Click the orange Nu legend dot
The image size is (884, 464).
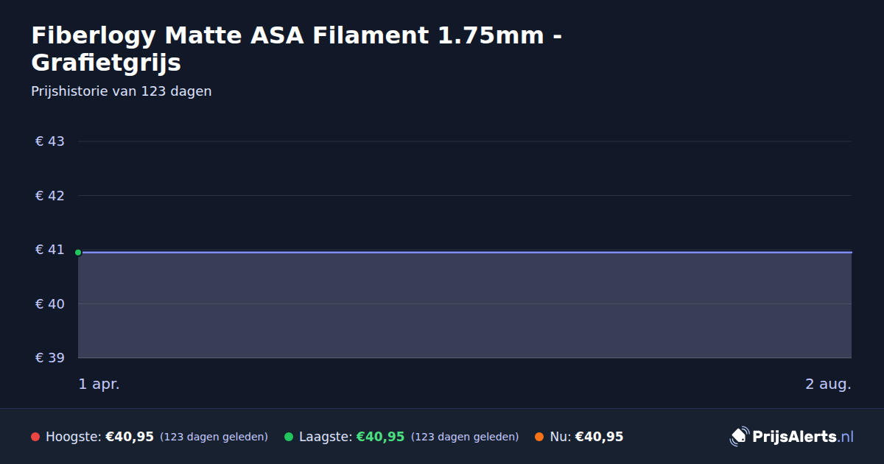539,437
